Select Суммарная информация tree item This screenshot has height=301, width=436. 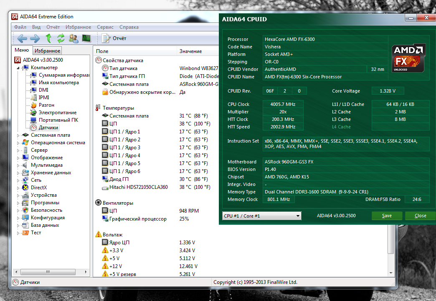click(x=64, y=75)
